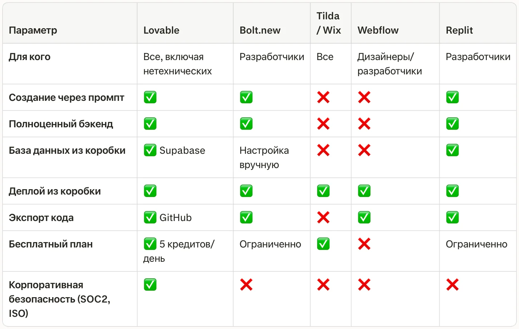519x329 pixels.
Task: Select the Webflow column header
Action: tap(378, 30)
